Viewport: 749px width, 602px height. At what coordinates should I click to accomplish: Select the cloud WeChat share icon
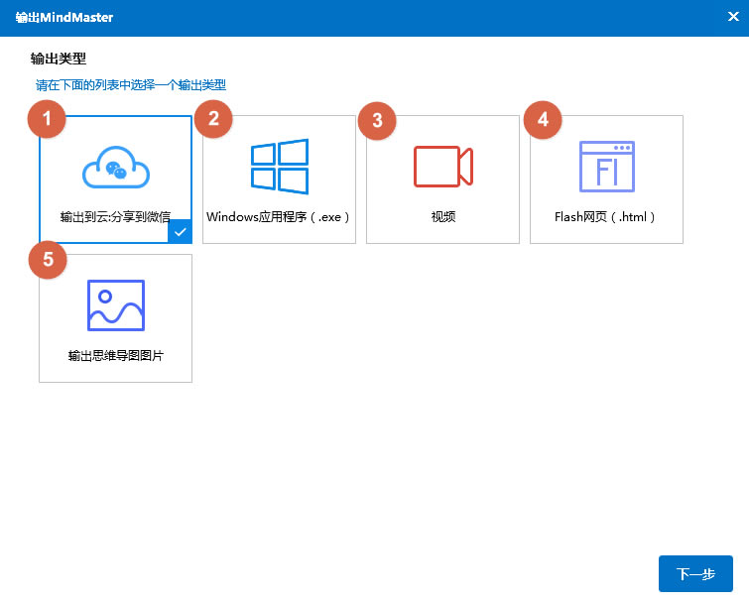116,168
